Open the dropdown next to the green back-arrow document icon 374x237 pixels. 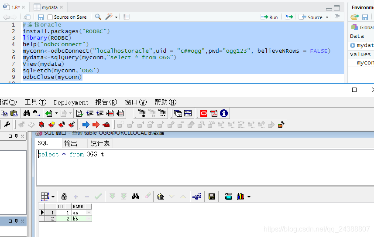click(57, 113)
